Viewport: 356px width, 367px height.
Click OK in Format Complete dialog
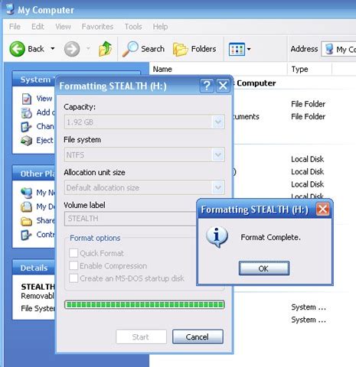[x=264, y=268]
